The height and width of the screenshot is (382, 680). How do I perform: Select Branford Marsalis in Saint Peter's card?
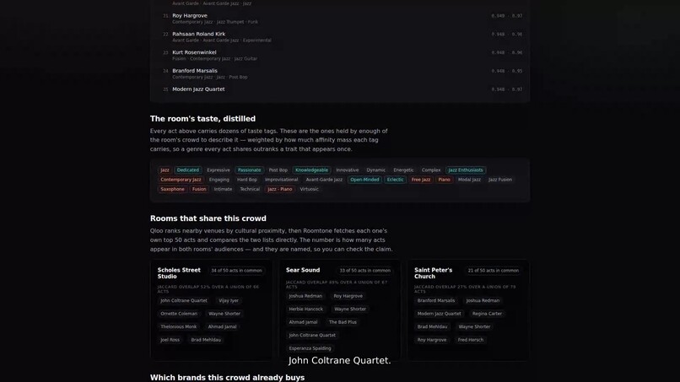click(x=436, y=300)
